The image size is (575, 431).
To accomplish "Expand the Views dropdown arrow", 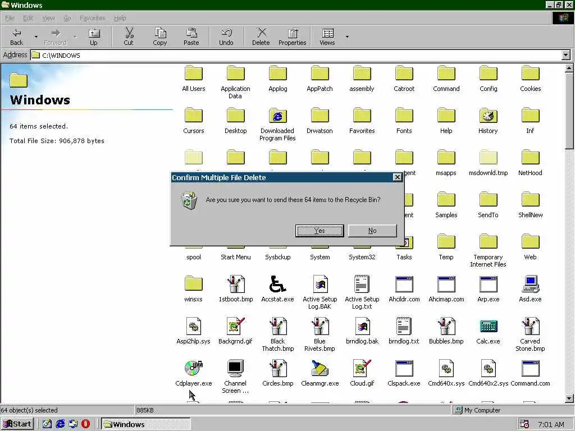I will click(x=347, y=36).
